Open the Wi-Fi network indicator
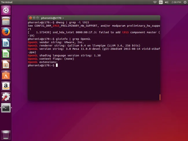The image size is (188, 141). point(155,2)
